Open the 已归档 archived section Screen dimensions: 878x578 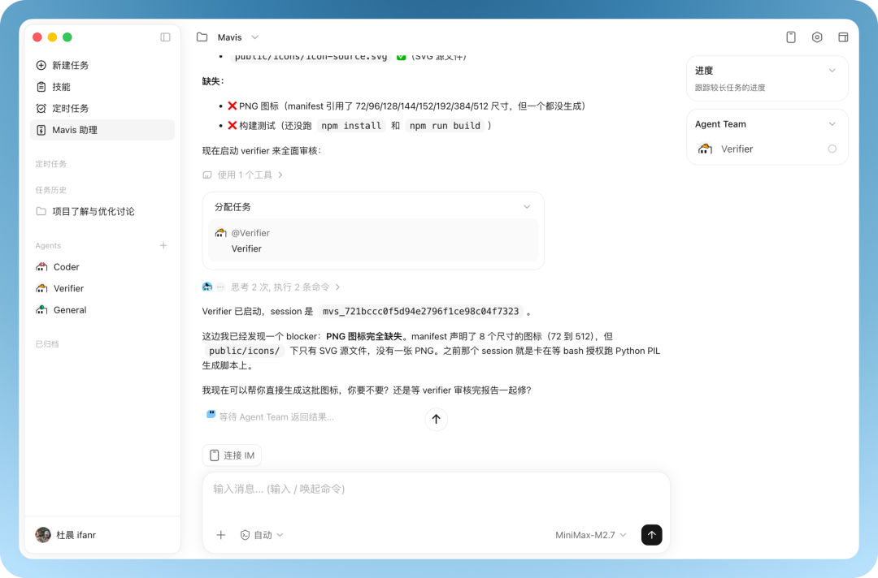(47, 343)
